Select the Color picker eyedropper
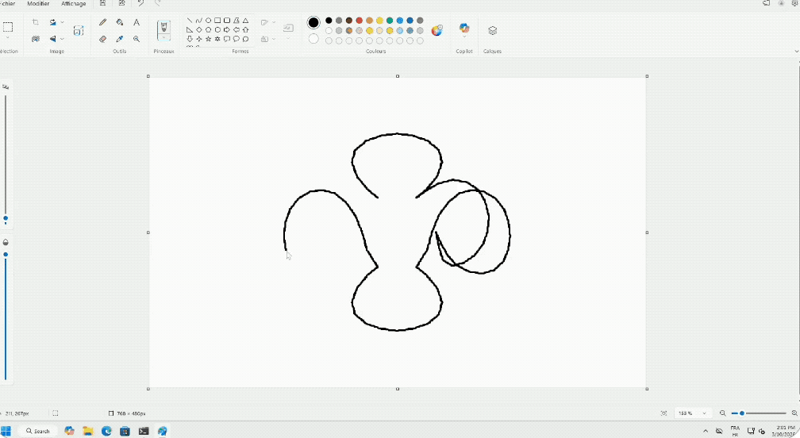Image resolution: width=800 pixels, height=438 pixels. coord(120,39)
